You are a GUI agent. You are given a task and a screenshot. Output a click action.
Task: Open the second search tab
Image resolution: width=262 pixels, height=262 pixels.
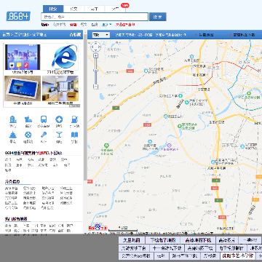point(74,9)
